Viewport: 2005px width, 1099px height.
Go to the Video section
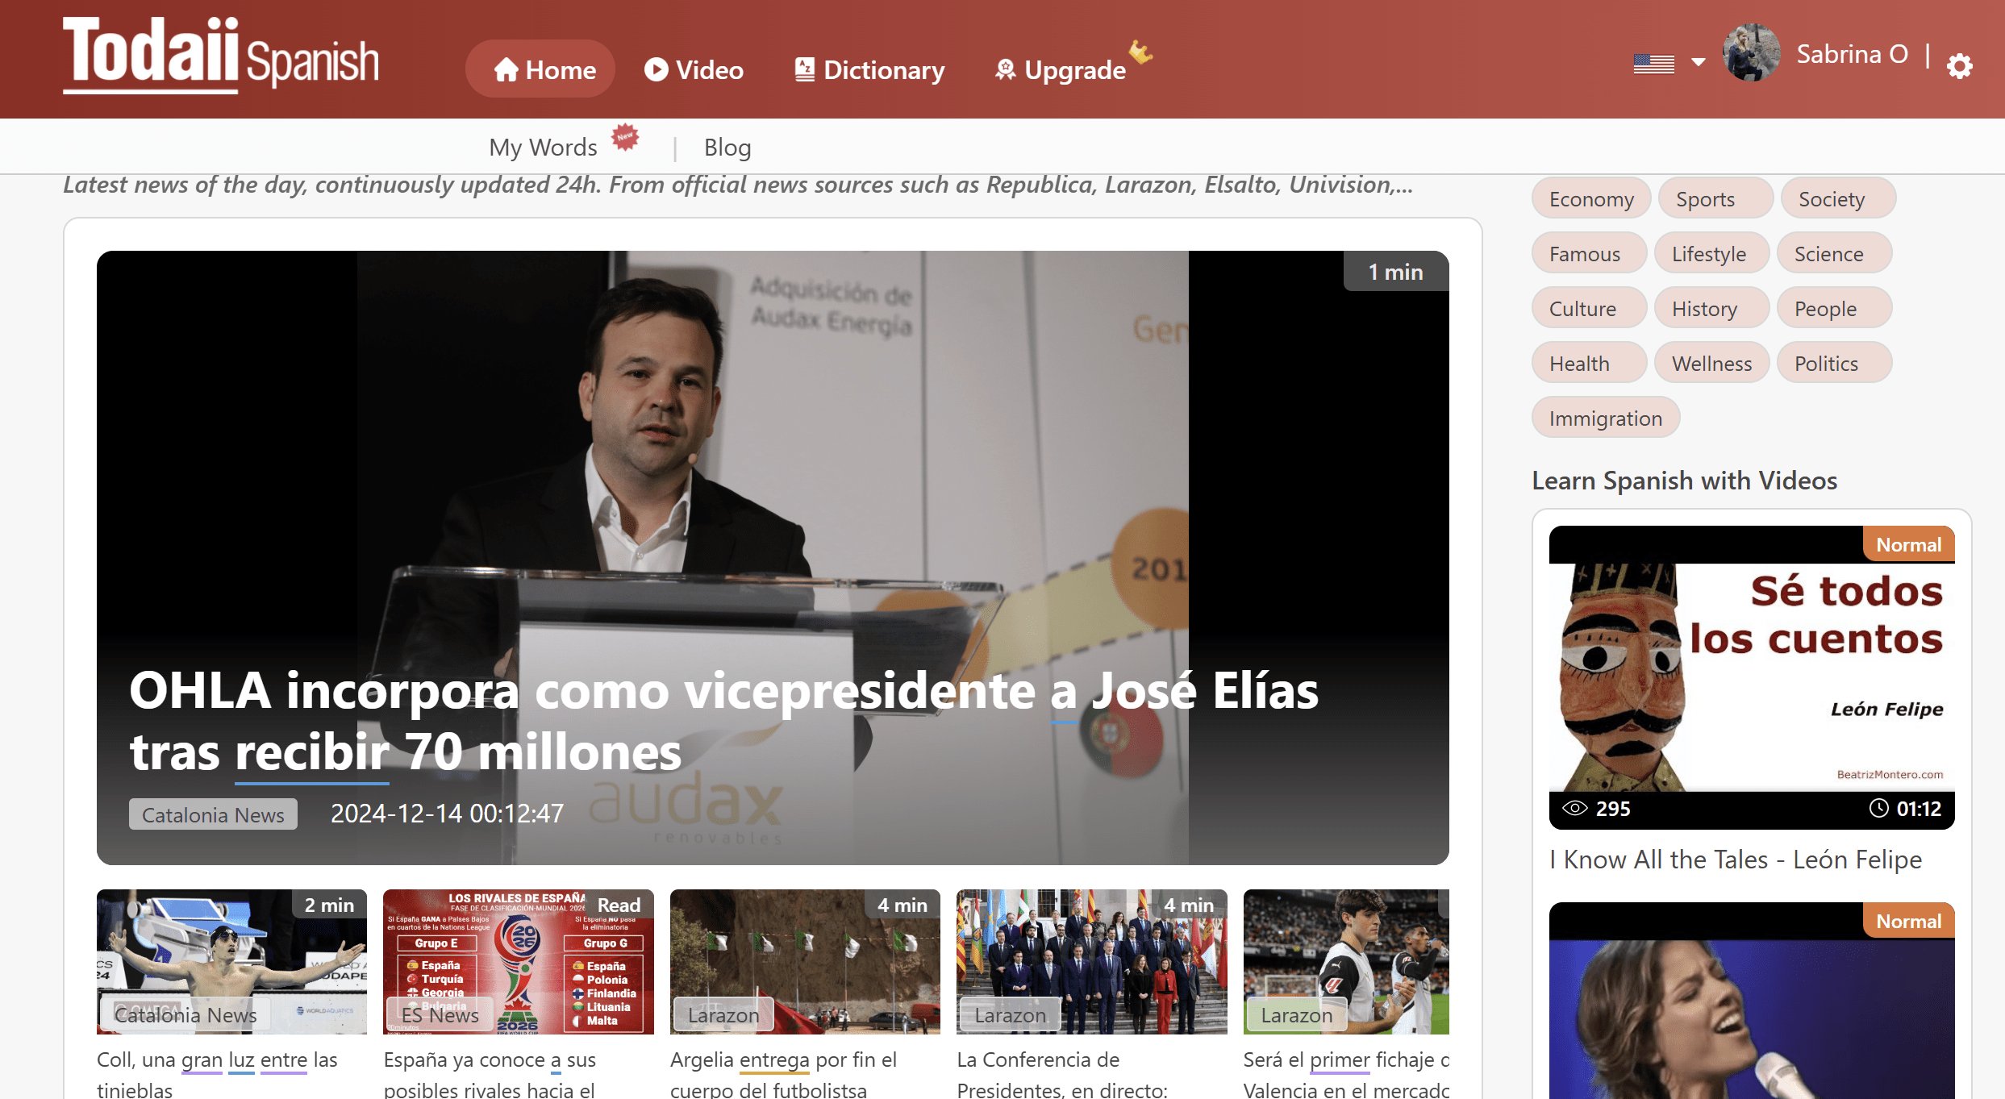pyautogui.click(x=694, y=69)
